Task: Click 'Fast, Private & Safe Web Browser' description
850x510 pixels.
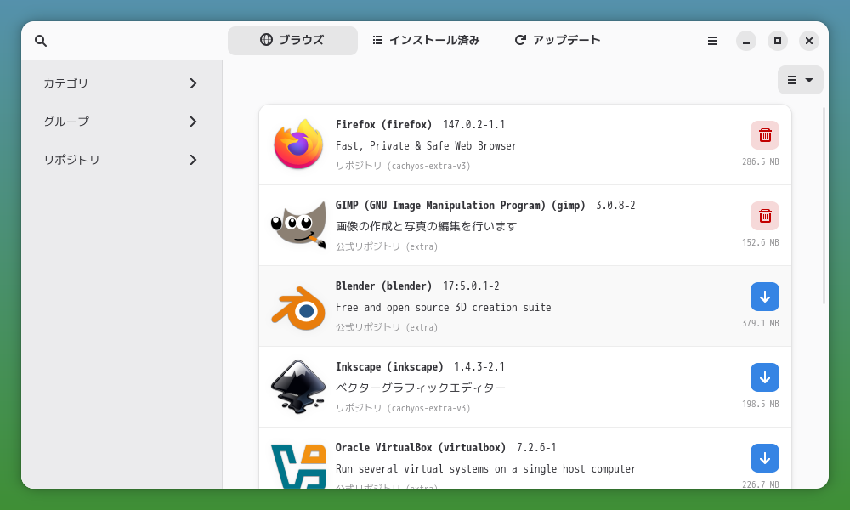Action: point(426,146)
